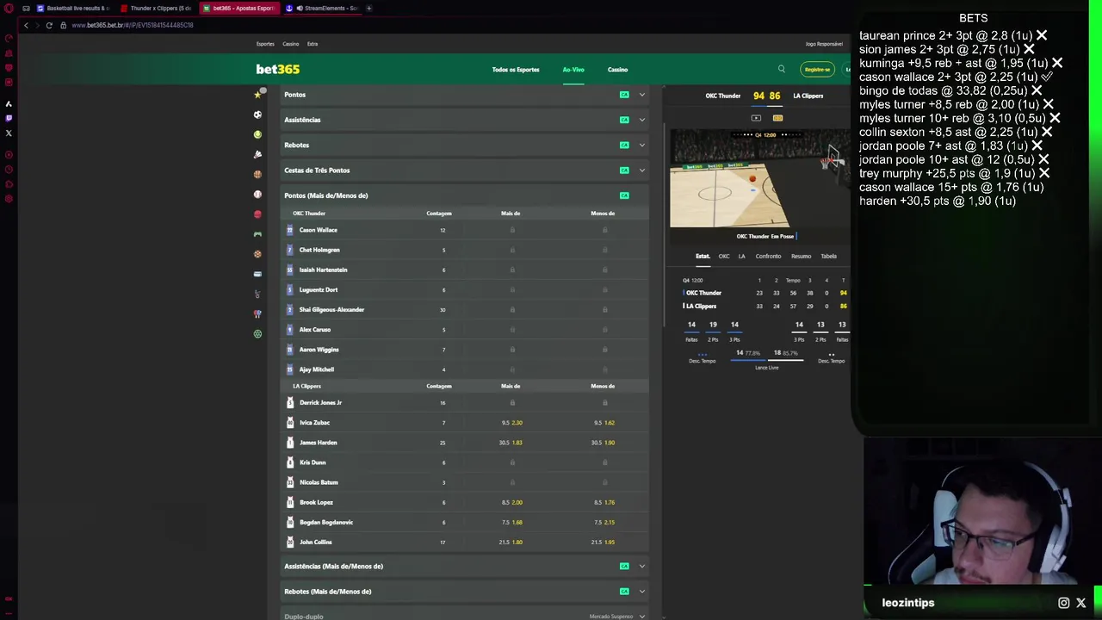Bet Bogdan Bogdanovic Mais de 7.5 at 1.68

pos(511,522)
